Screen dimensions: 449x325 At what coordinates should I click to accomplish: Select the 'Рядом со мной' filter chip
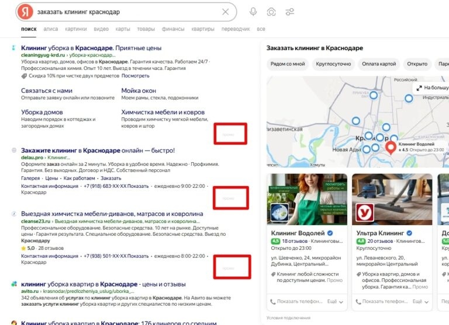coord(288,64)
